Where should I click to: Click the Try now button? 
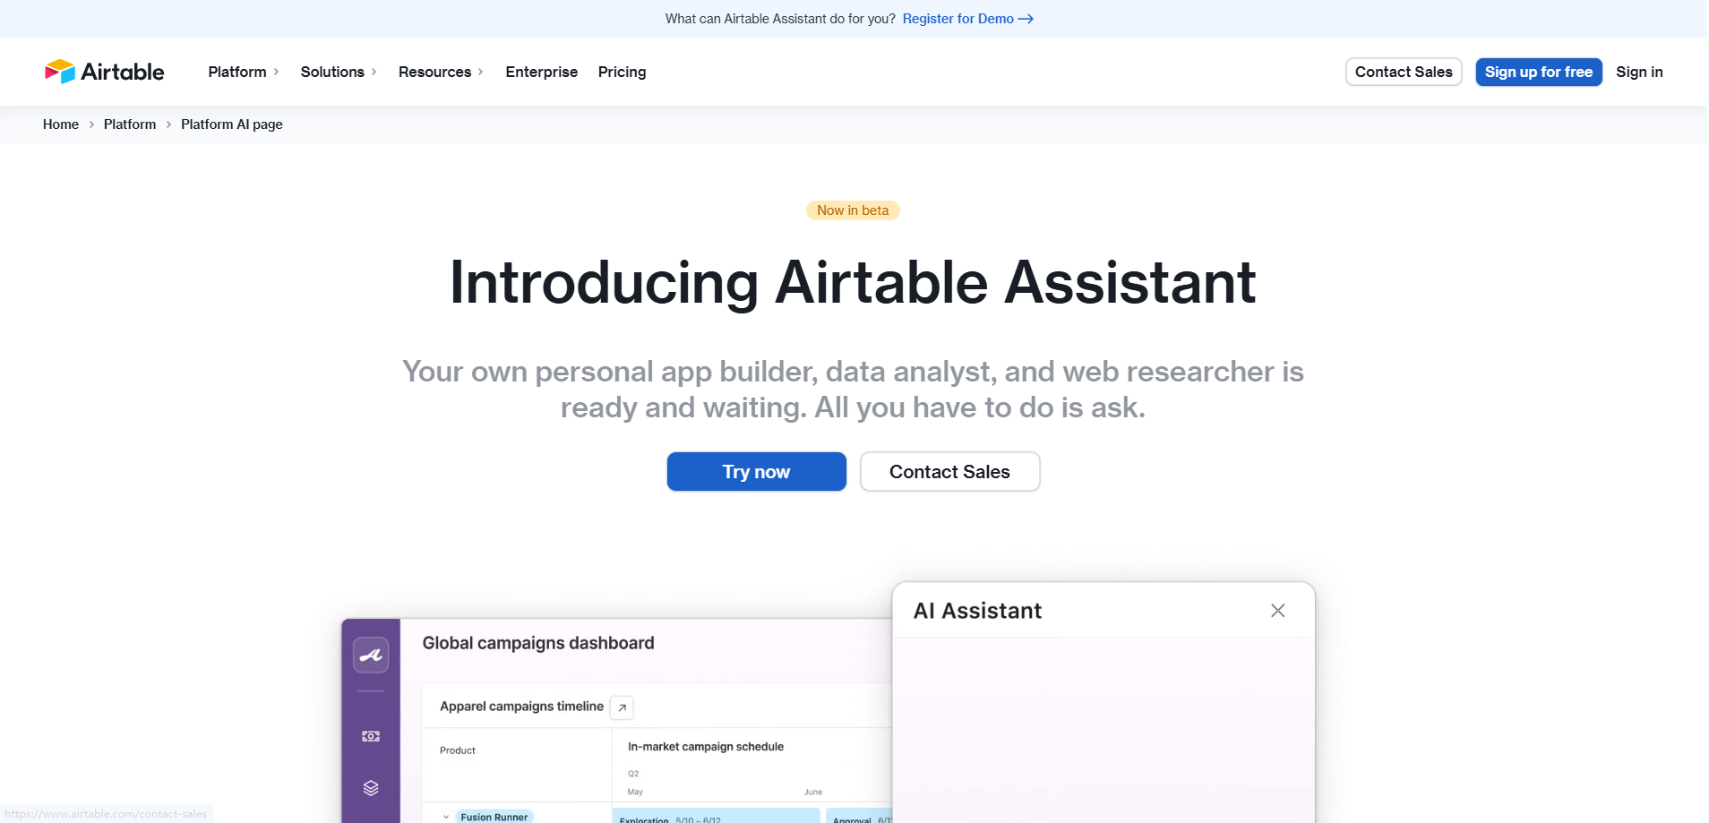756,471
